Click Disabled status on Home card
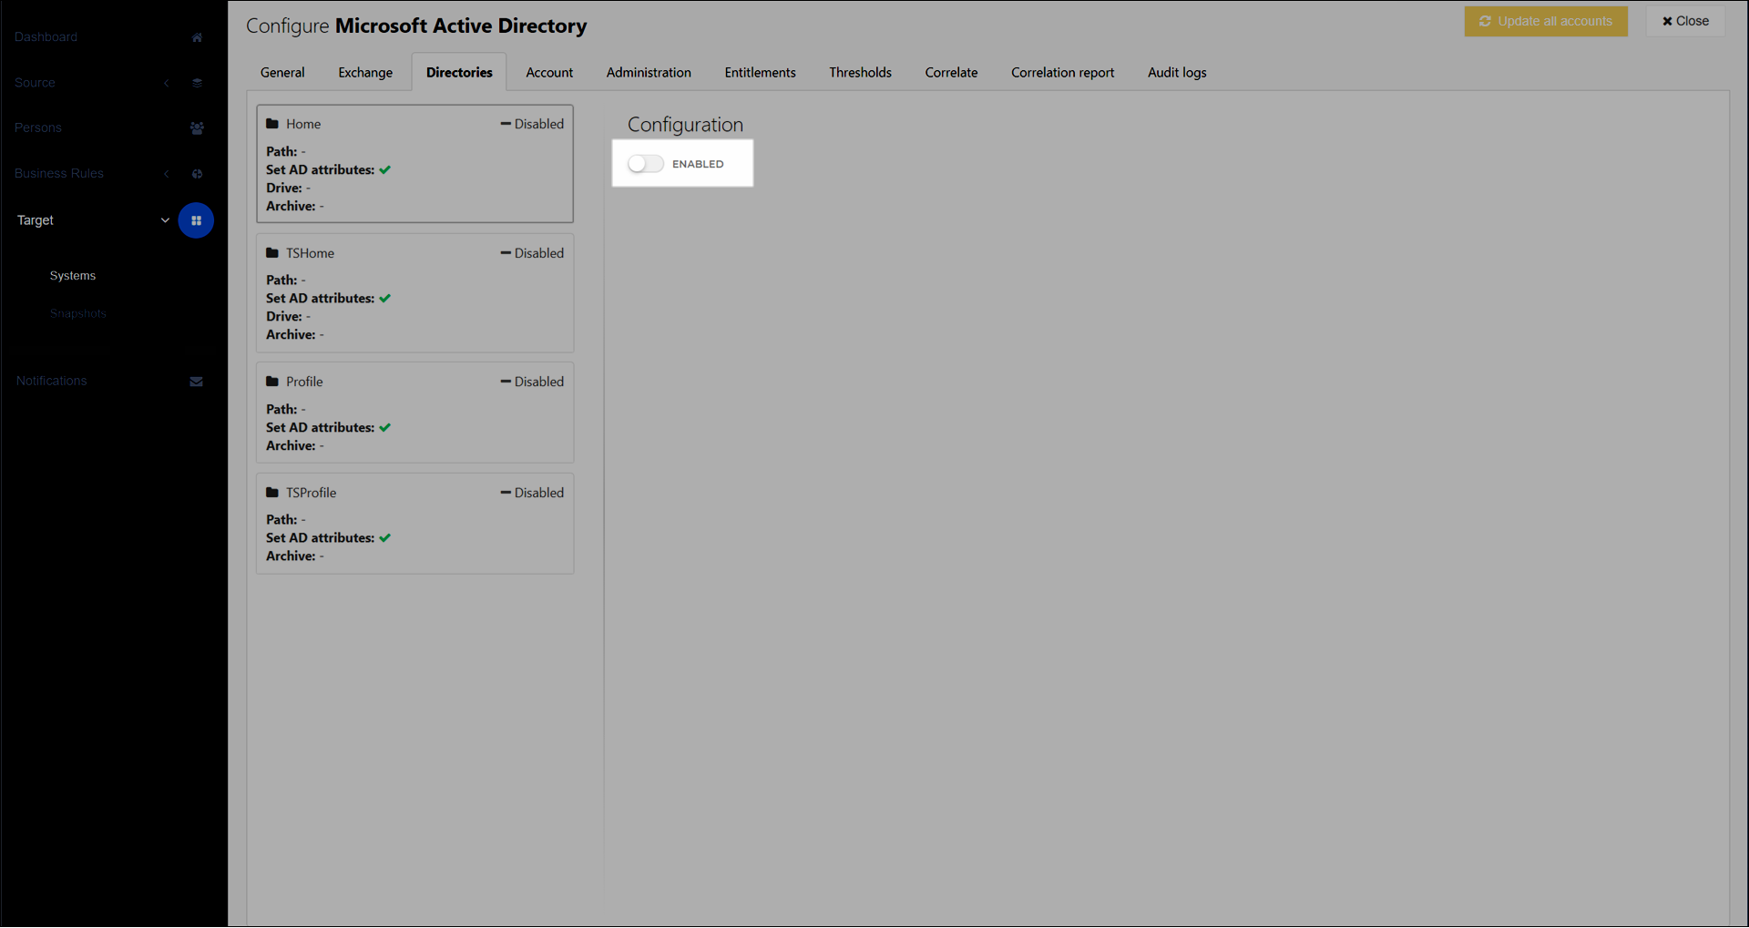This screenshot has height=928, width=1749. [x=532, y=124]
